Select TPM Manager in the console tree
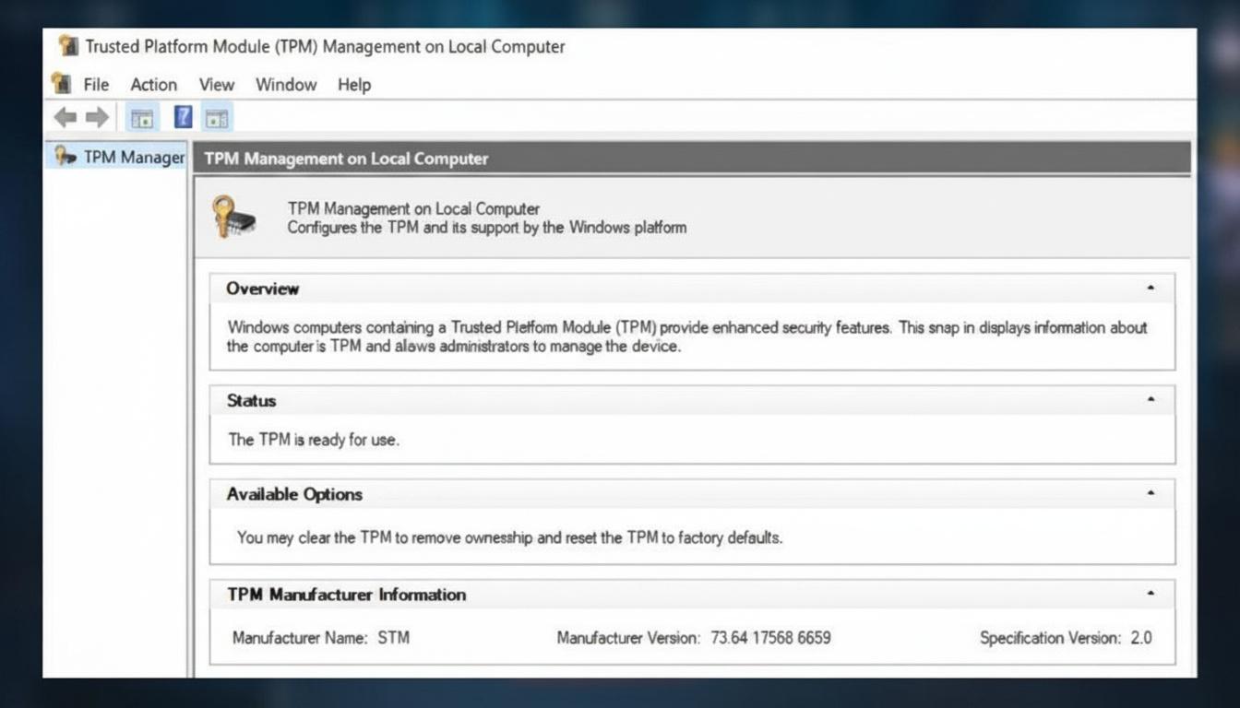The height and width of the screenshot is (708, 1240). click(x=118, y=157)
